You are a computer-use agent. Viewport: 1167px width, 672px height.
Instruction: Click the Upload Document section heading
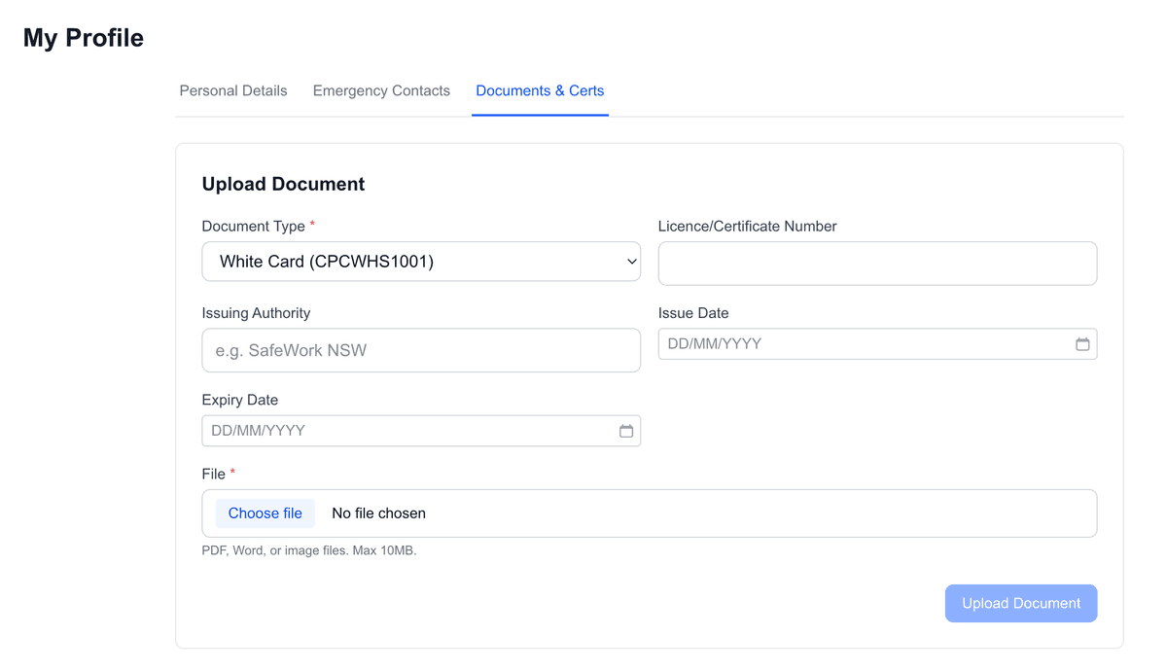click(283, 184)
